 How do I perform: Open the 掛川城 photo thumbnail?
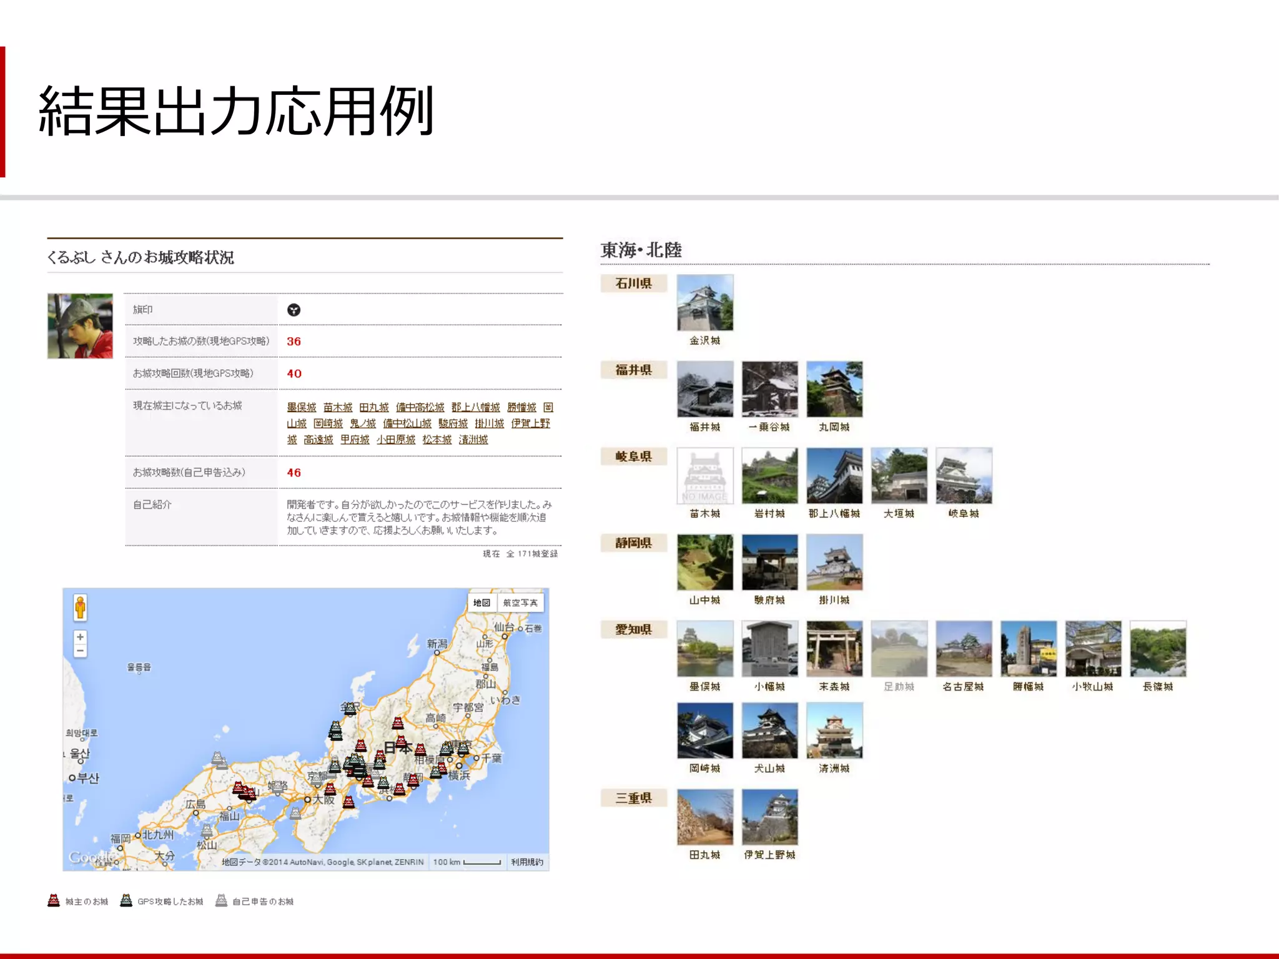coord(835,562)
